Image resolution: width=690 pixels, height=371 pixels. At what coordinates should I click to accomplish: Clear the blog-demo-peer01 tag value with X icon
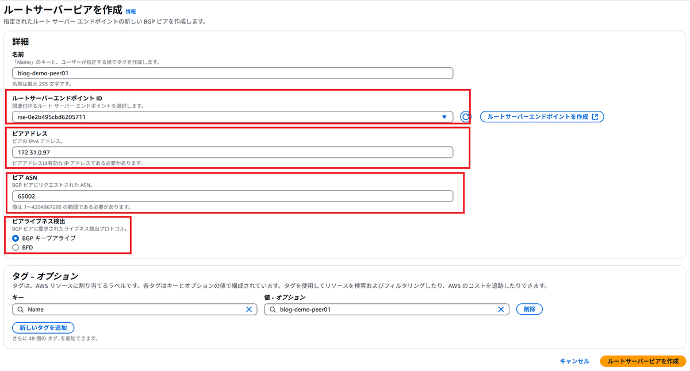pyautogui.click(x=501, y=310)
